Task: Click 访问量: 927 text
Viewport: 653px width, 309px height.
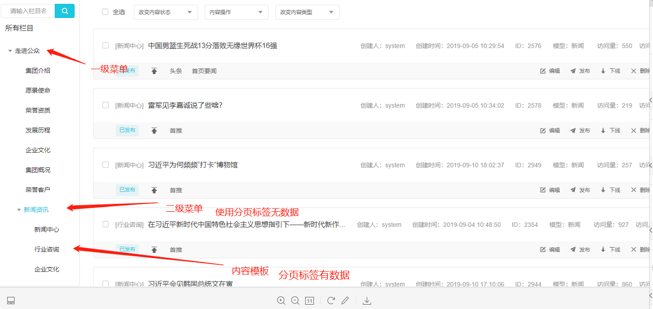Action: (611, 224)
